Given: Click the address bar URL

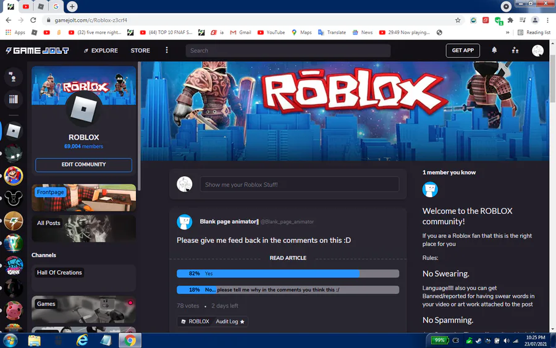Looking at the screenshot, I should (91, 20).
